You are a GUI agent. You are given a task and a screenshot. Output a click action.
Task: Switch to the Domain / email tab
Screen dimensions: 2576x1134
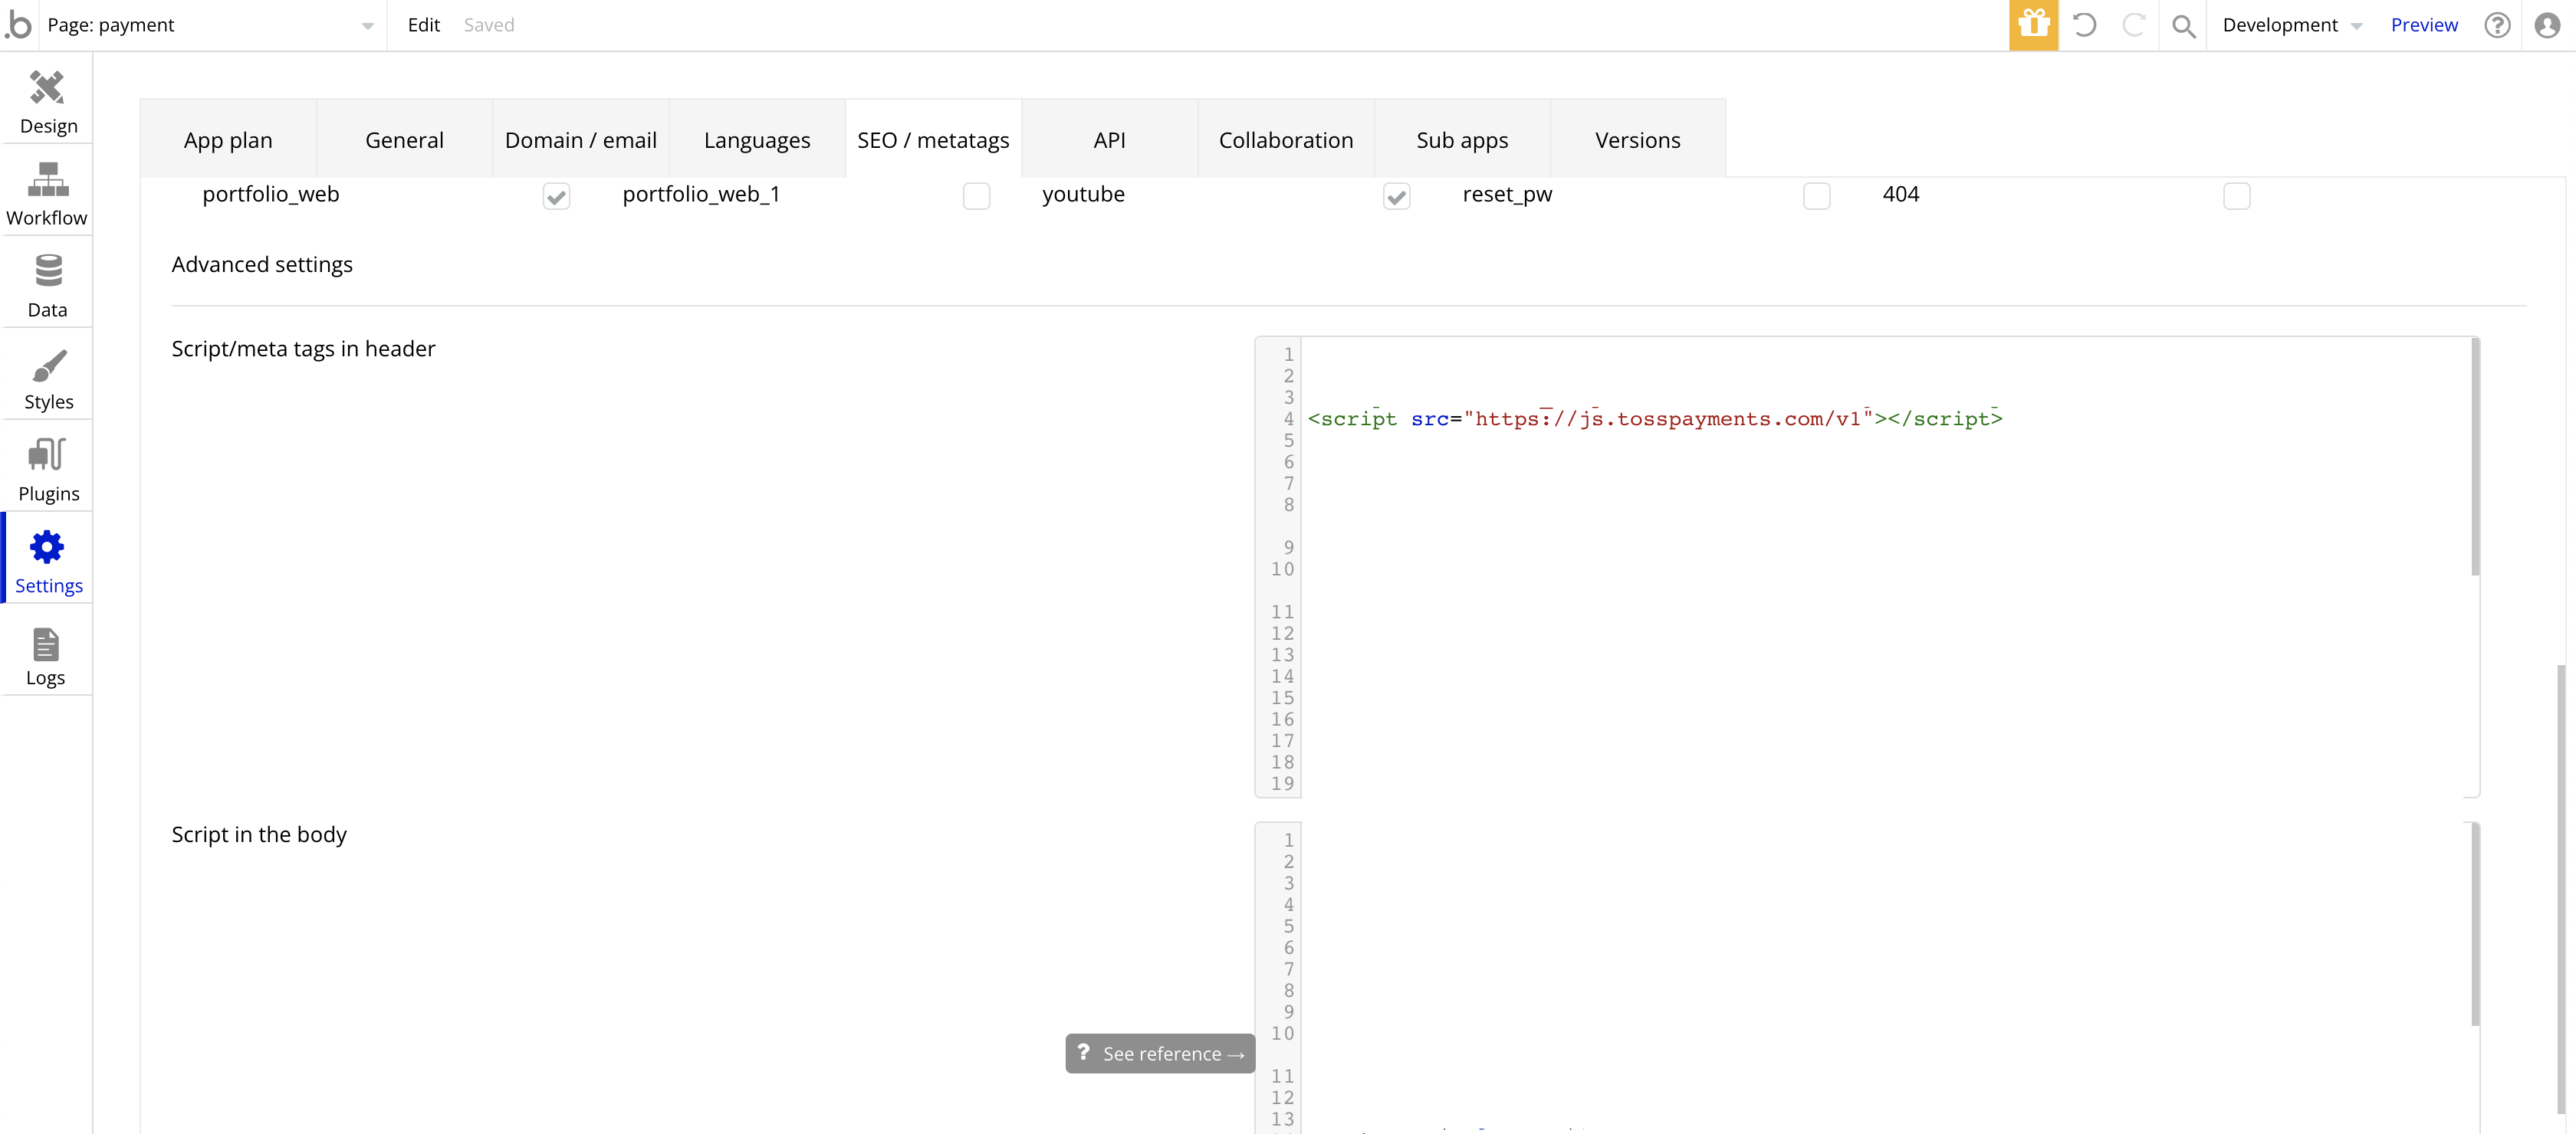581,140
